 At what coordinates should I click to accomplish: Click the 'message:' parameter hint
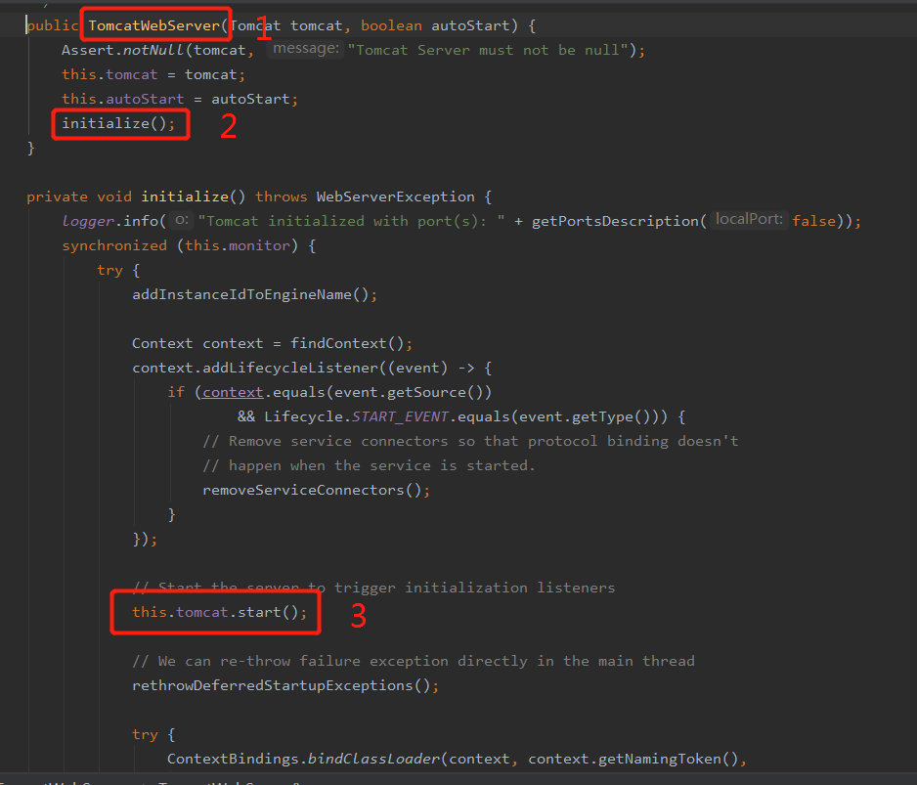click(306, 49)
